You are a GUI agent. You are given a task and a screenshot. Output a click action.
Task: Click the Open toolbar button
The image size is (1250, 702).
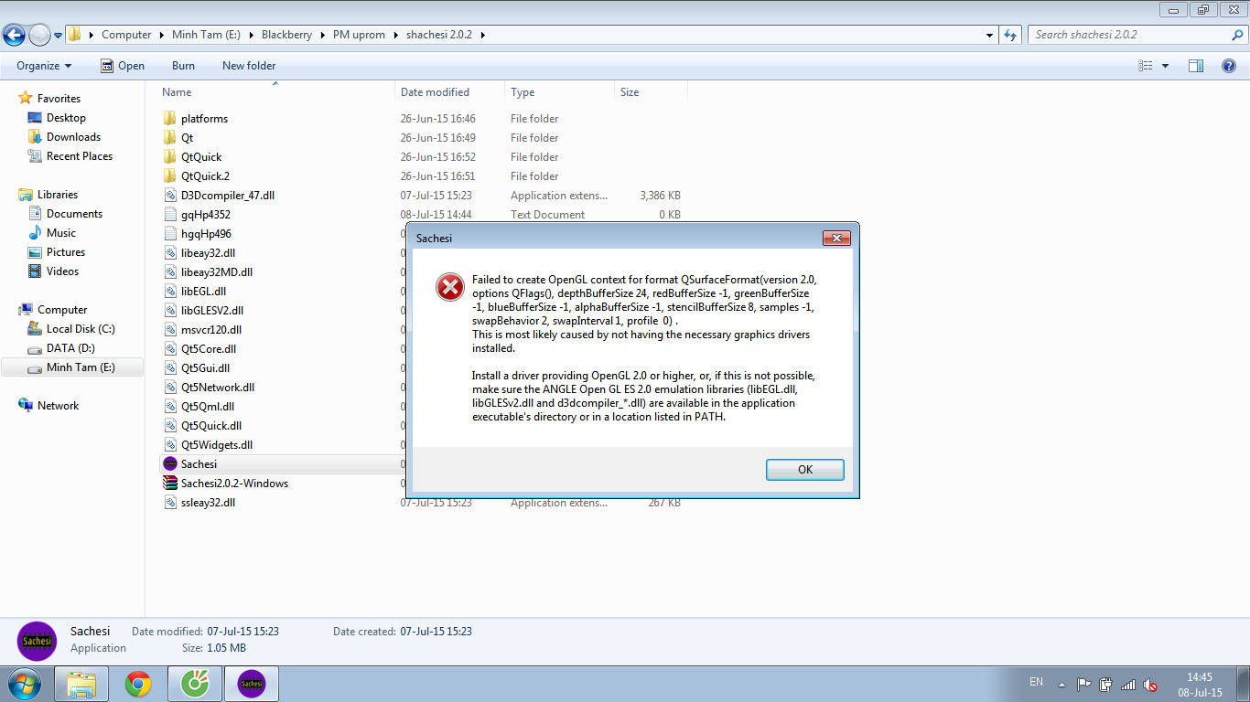tap(122, 66)
